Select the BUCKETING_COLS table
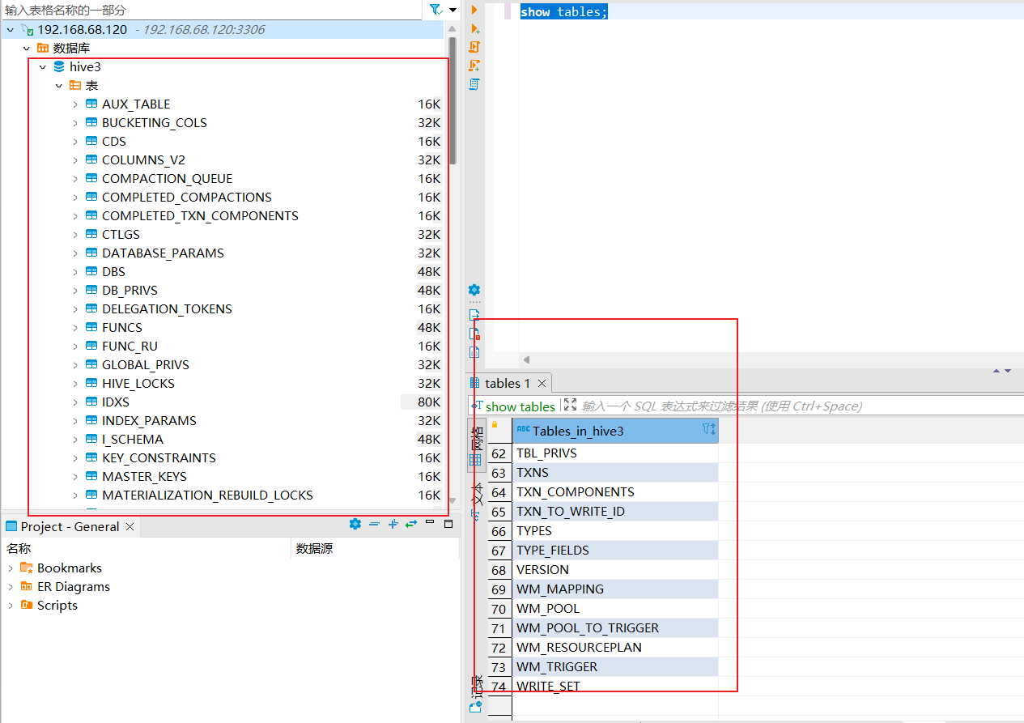1024x723 pixels. 154,122
